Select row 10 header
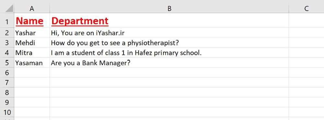Screen dimensions: 324x120 (x=7, y=112)
